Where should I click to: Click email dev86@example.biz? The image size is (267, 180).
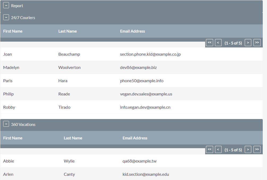138,68
